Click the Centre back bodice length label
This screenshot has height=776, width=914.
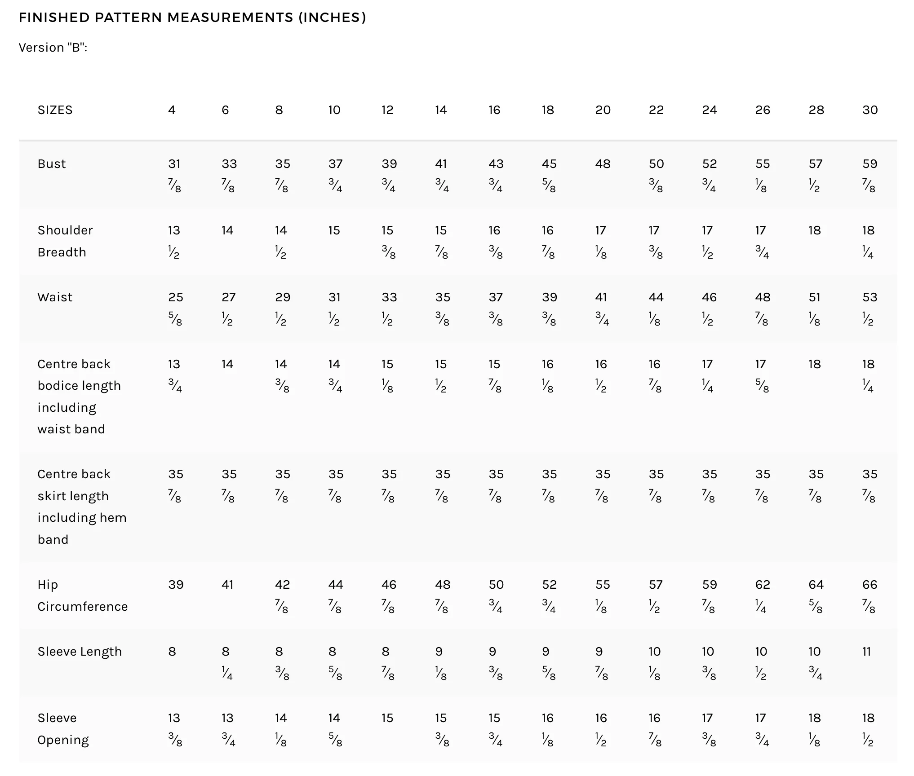pyautogui.click(x=79, y=397)
